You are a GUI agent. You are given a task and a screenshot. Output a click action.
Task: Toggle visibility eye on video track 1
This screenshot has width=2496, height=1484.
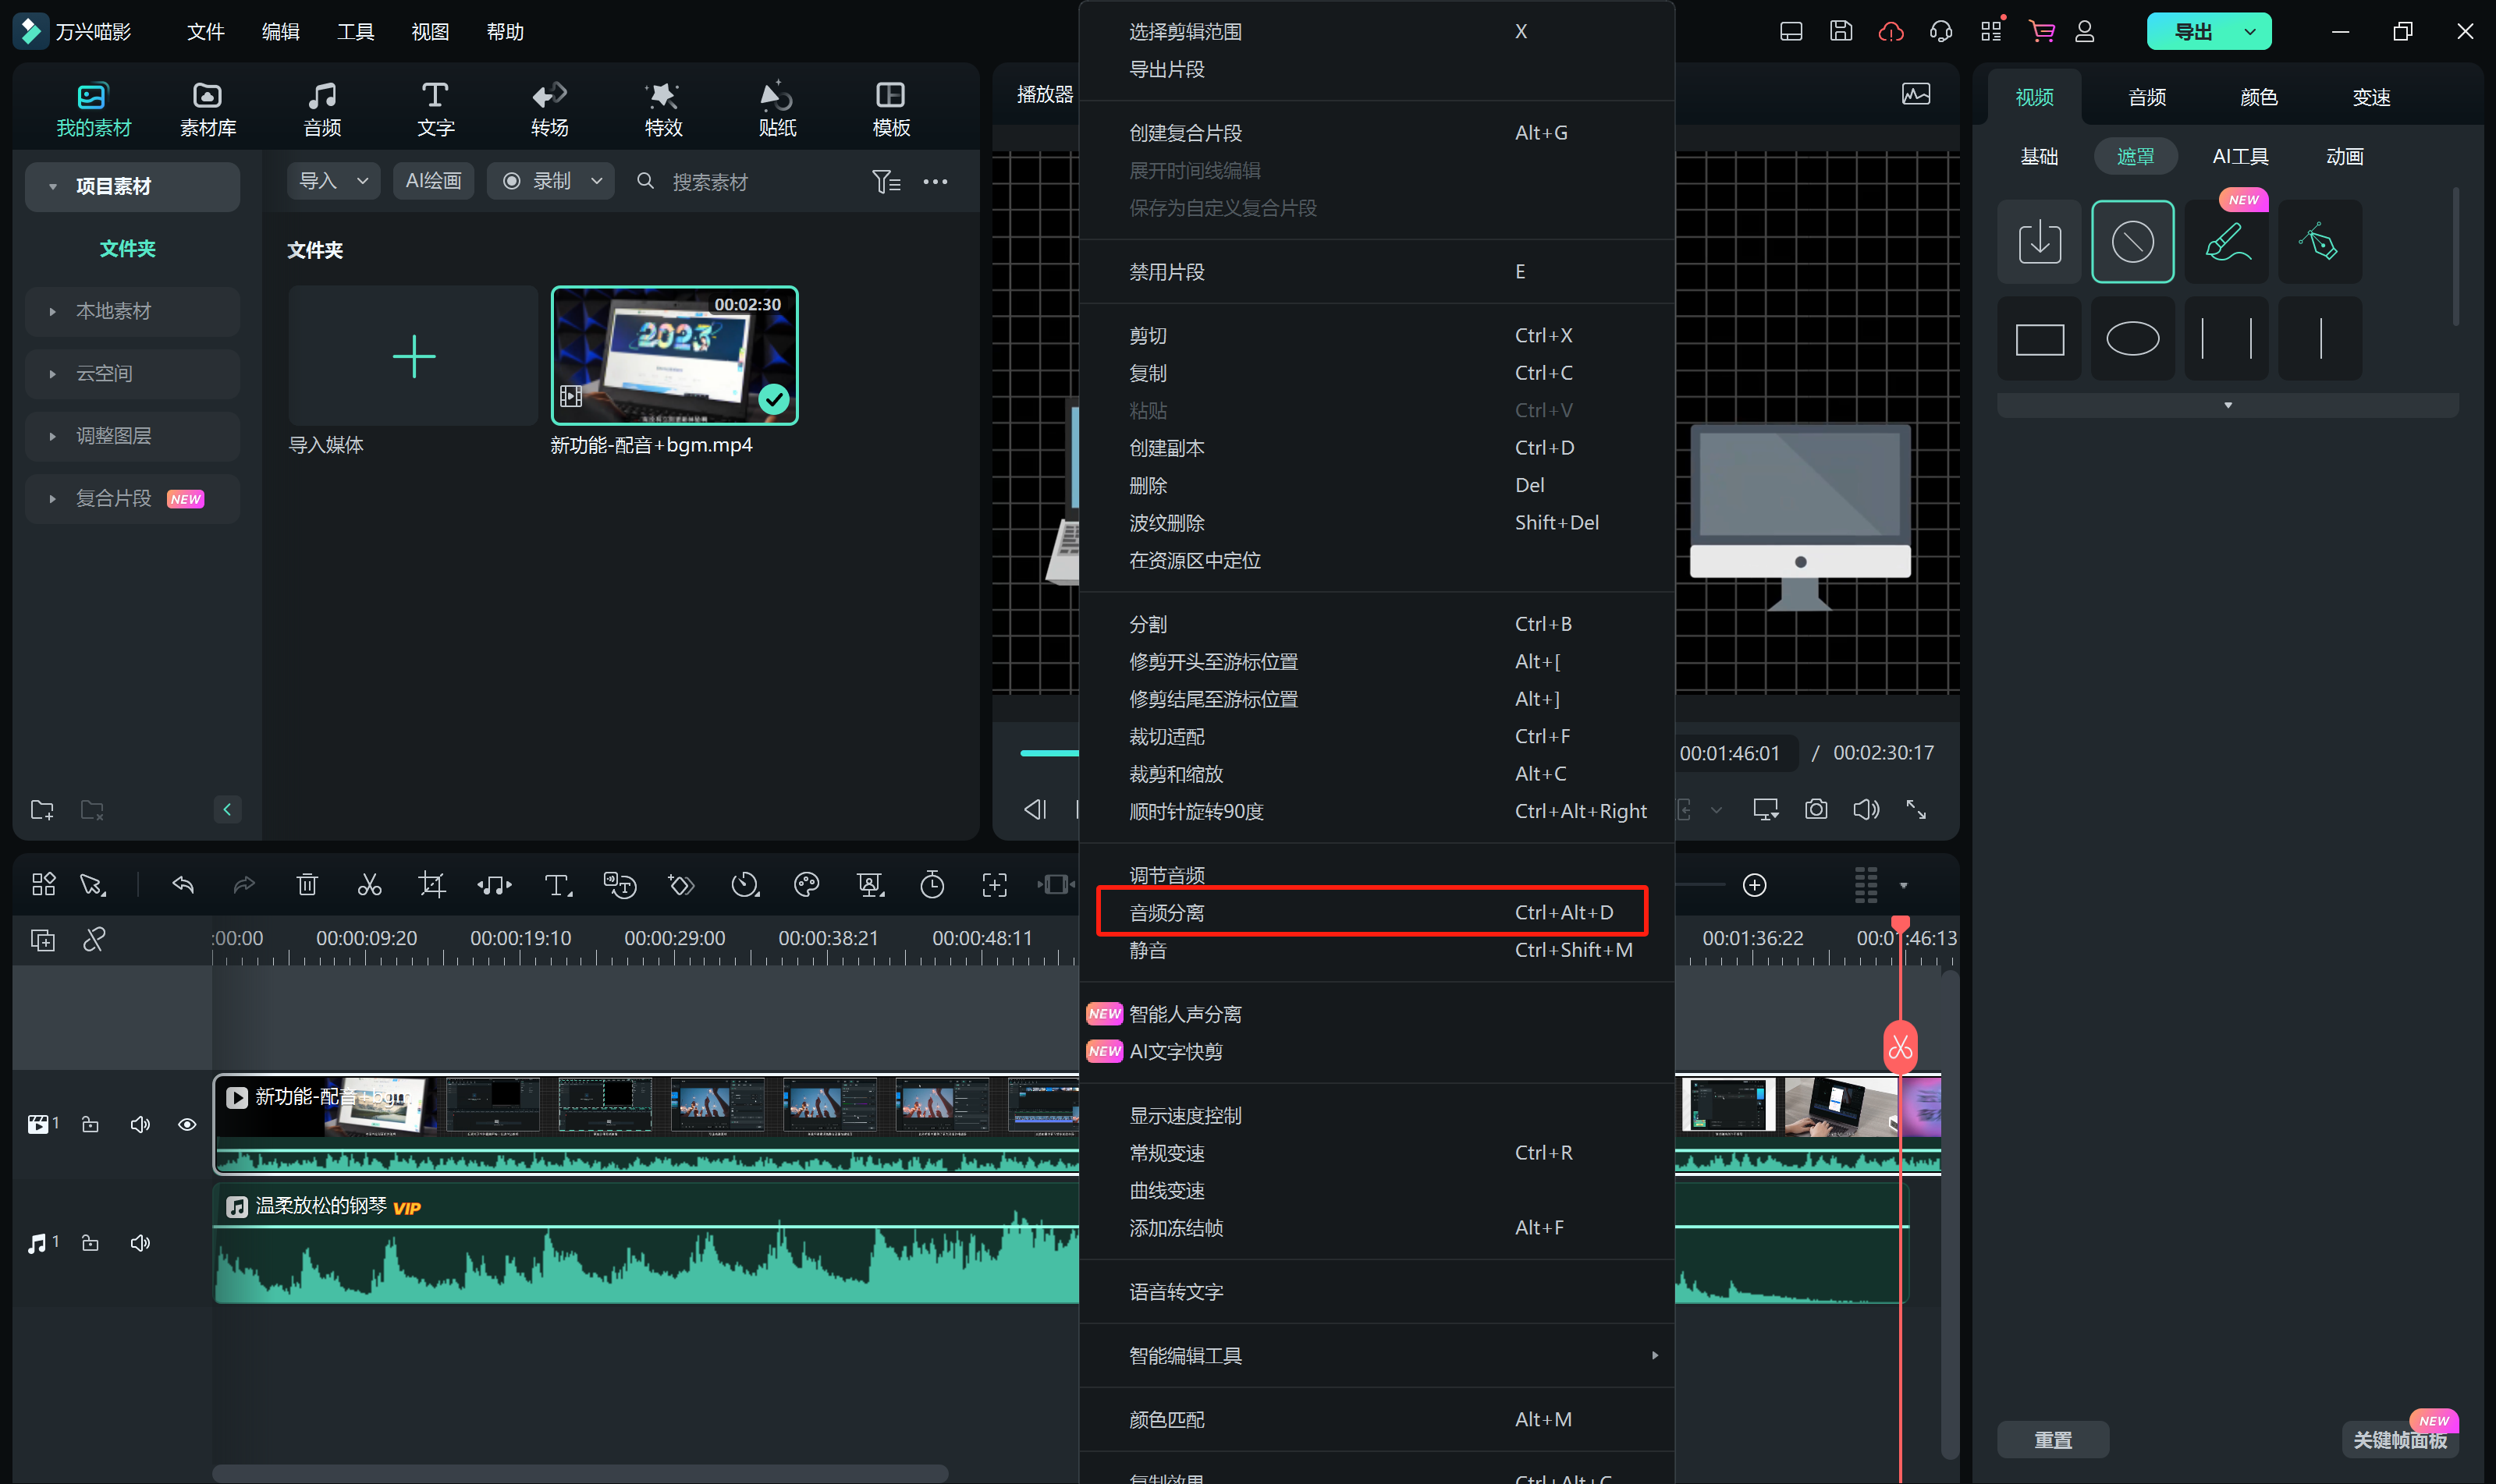pos(187,1125)
